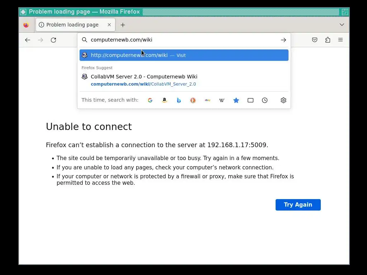Search this time with eBay
The image size is (367, 275).
coord(208,100)
